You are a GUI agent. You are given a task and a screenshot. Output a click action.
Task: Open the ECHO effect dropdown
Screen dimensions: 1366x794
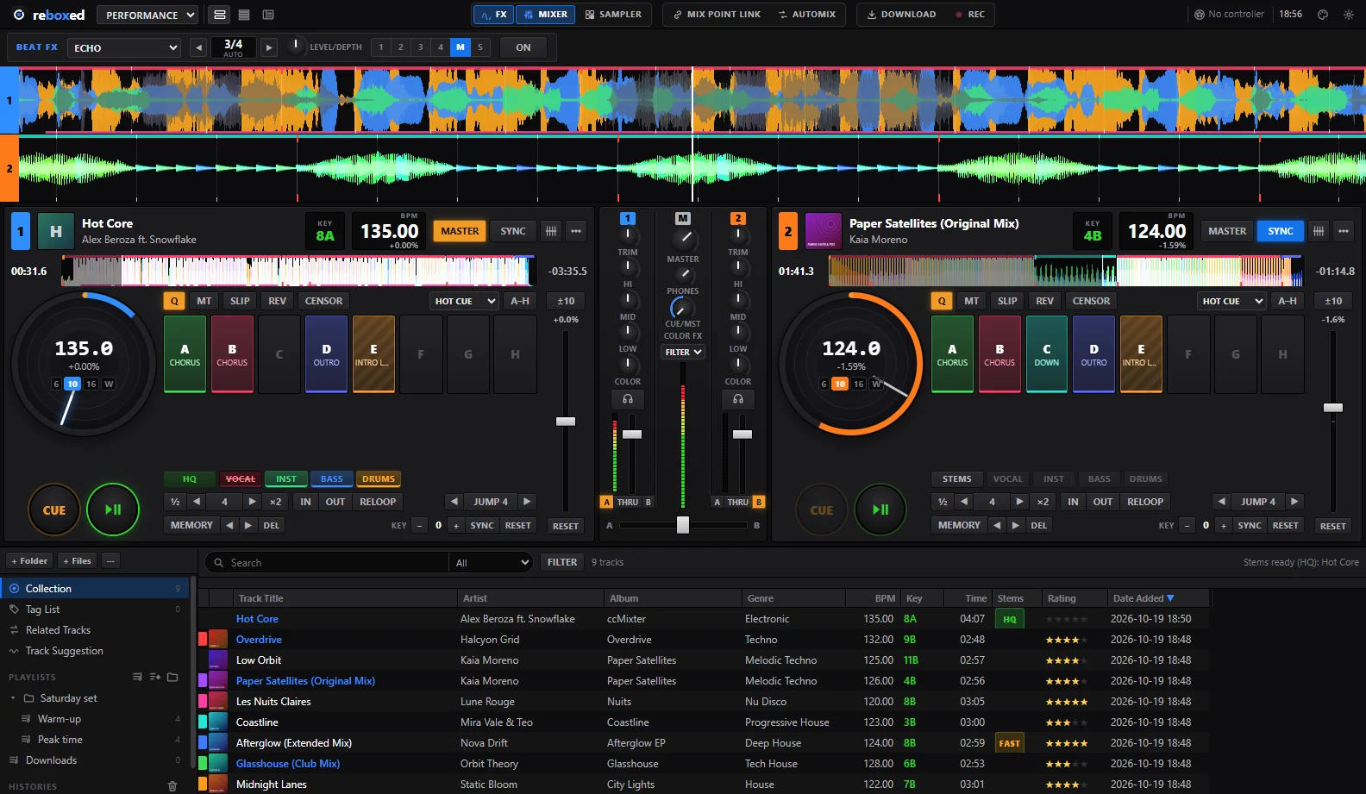point(126,47)
